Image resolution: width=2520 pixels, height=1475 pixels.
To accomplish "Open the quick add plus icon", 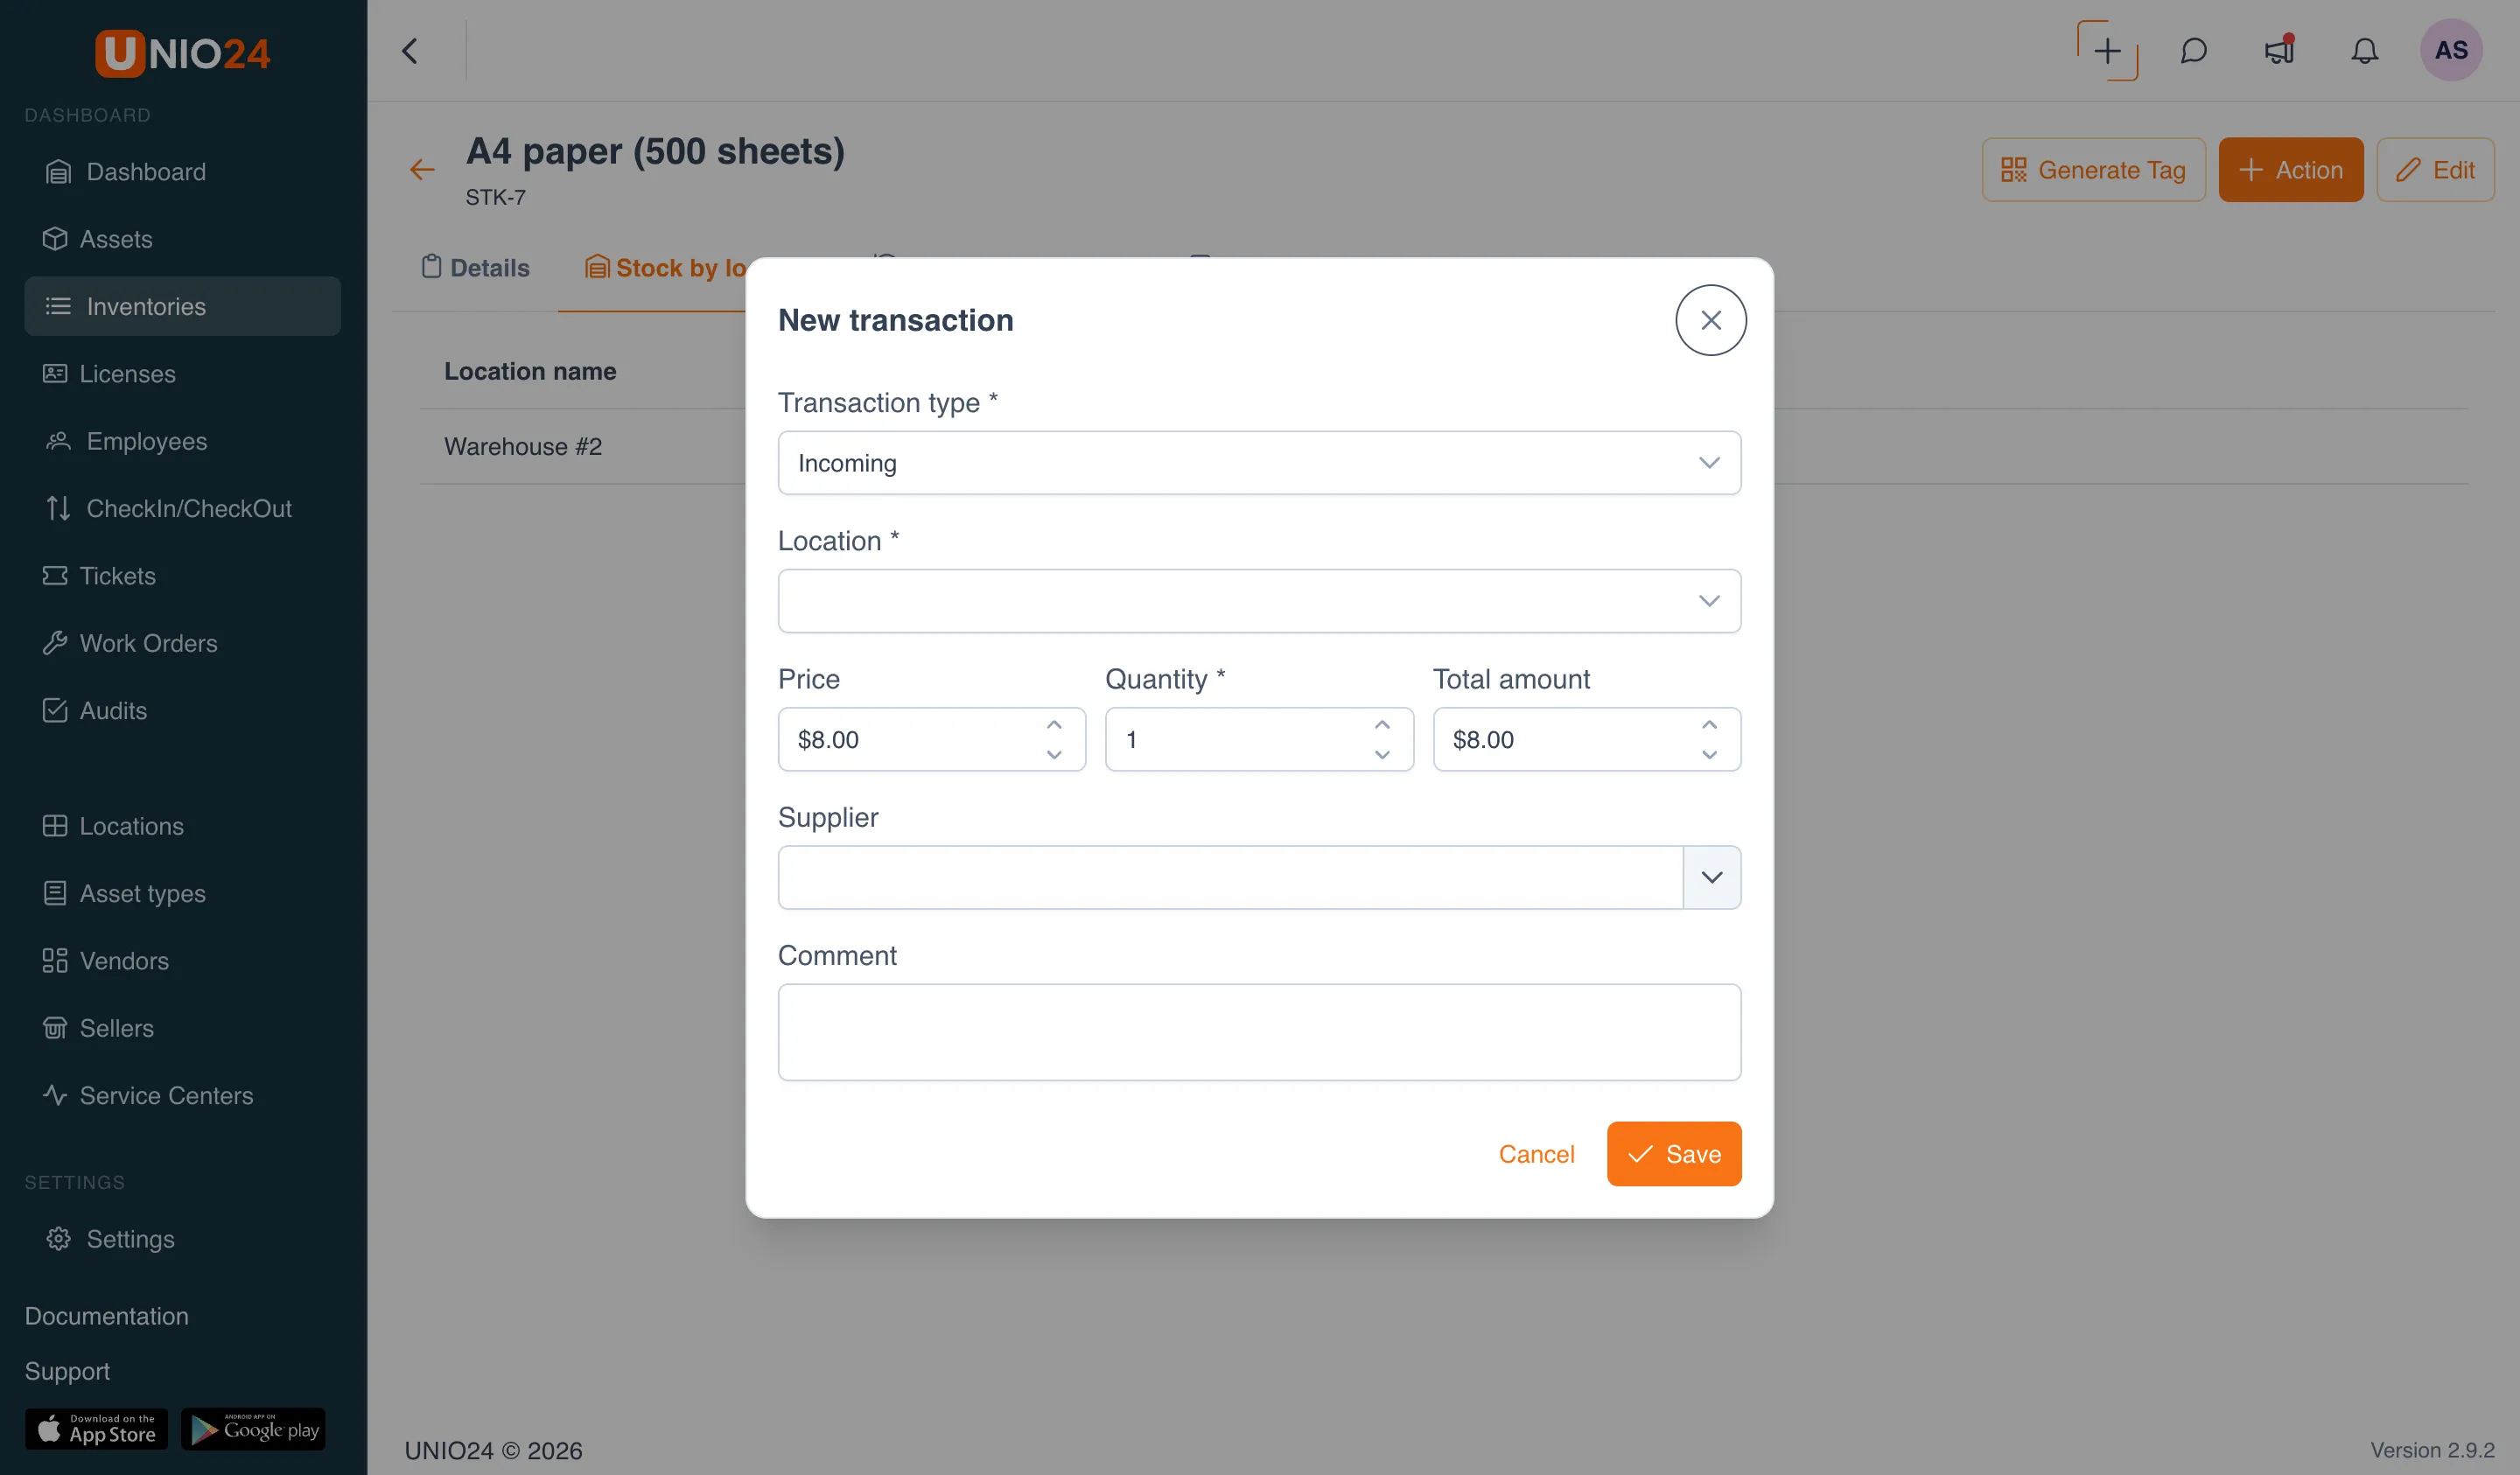I will pyautogui.click(x=2107, y=51).
